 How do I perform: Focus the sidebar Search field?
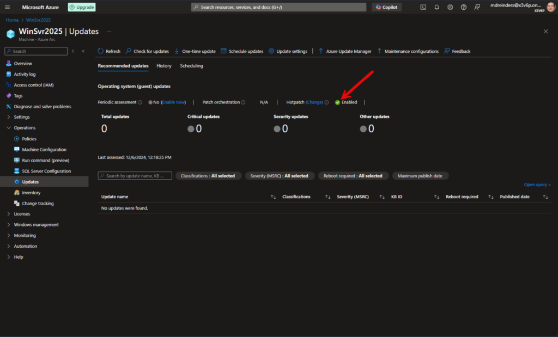[x=36, y=51]
